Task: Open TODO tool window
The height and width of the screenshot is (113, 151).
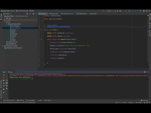Action: pos(47,100)
